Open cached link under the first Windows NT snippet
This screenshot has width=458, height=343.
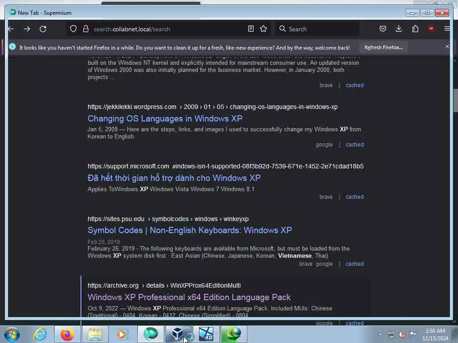click(x=355, y=85)
